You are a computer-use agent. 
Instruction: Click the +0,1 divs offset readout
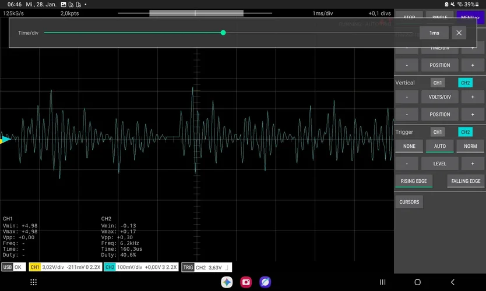click(379, 13)
